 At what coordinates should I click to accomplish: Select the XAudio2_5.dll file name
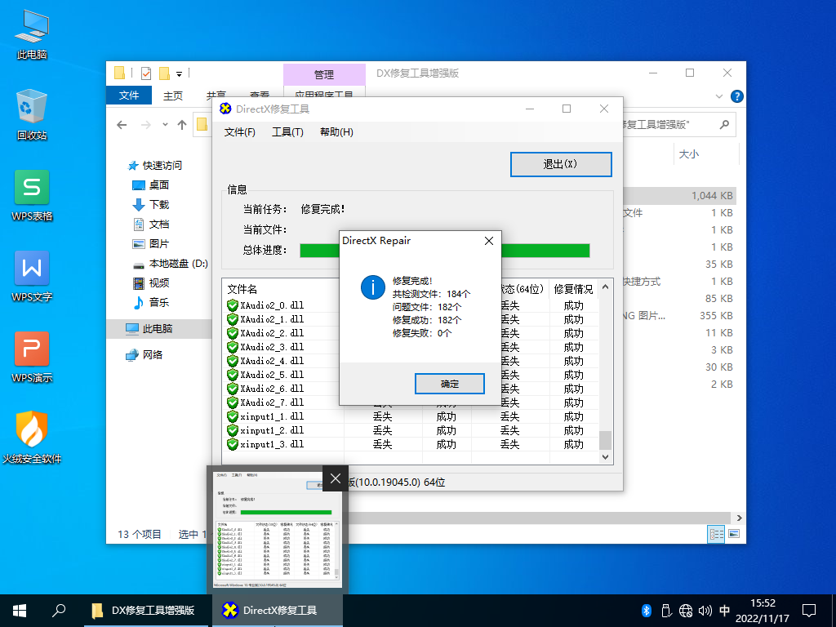272,375
